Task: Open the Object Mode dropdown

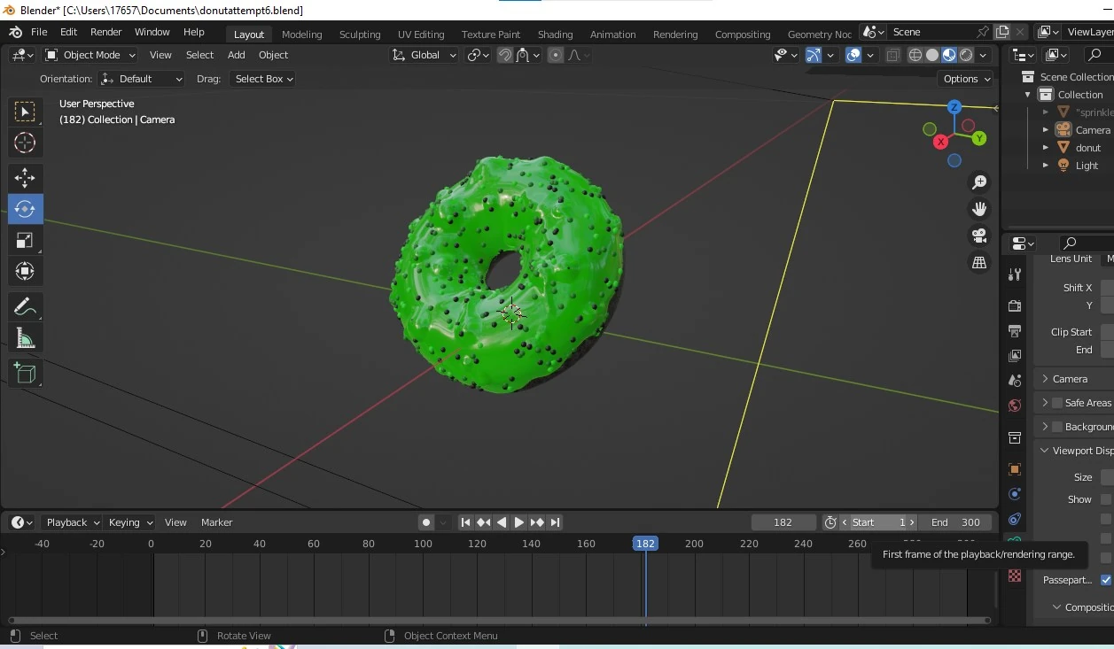Action: [90, 55]
